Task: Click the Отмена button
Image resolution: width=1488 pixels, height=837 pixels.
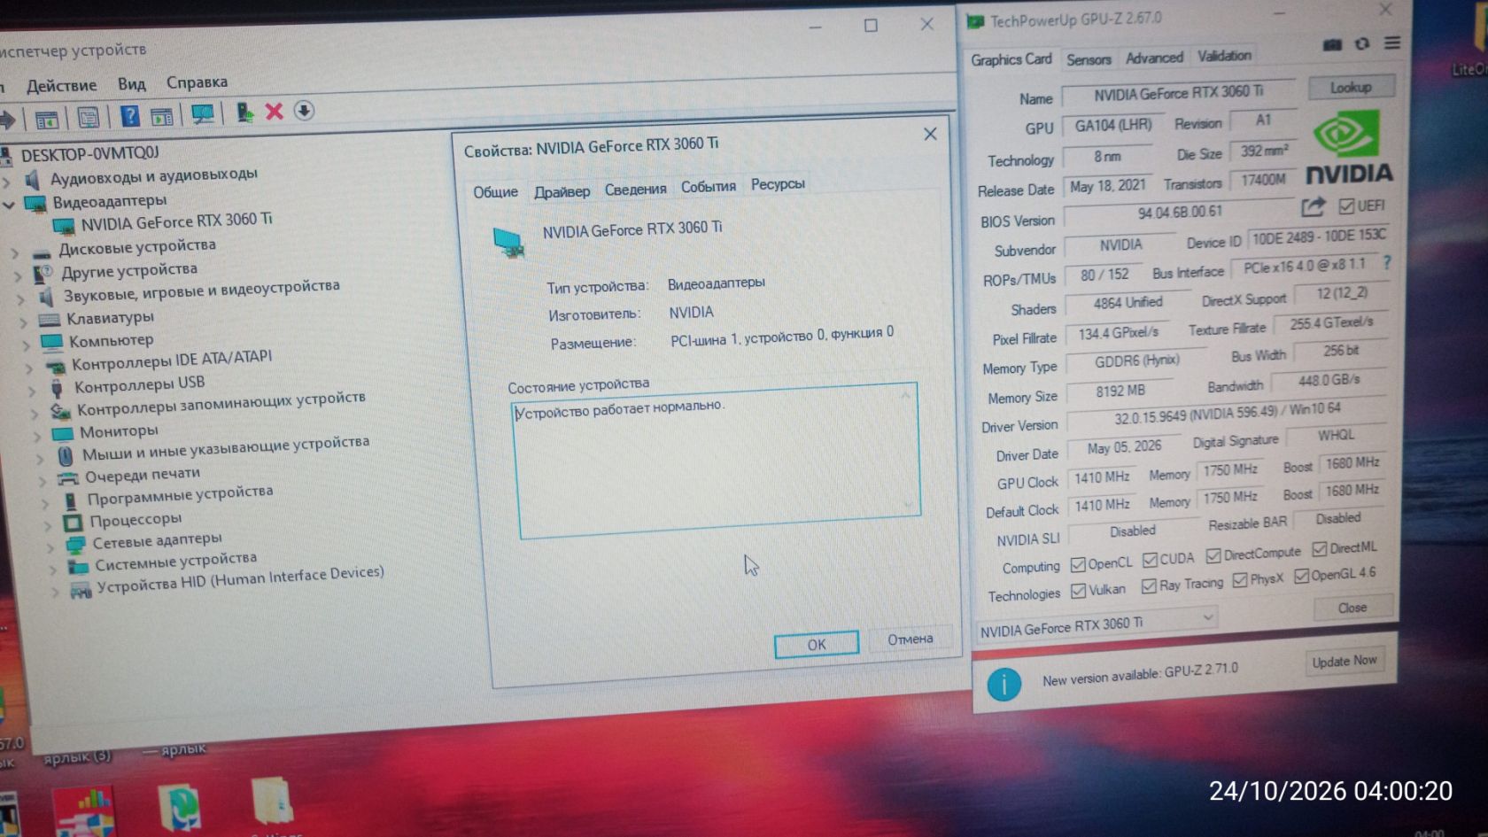Action: point(910,639)
